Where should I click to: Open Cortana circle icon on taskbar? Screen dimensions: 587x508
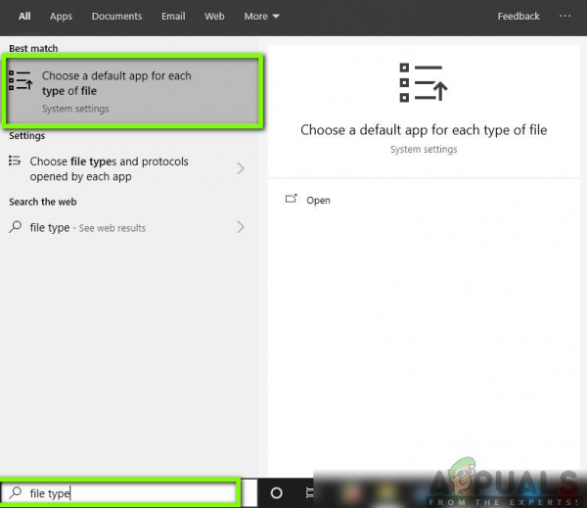click(x=276, y=493)
